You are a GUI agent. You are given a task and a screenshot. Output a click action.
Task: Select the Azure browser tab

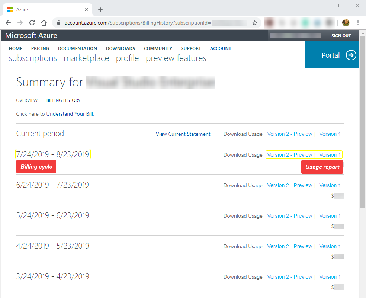[x=48, y=10]
